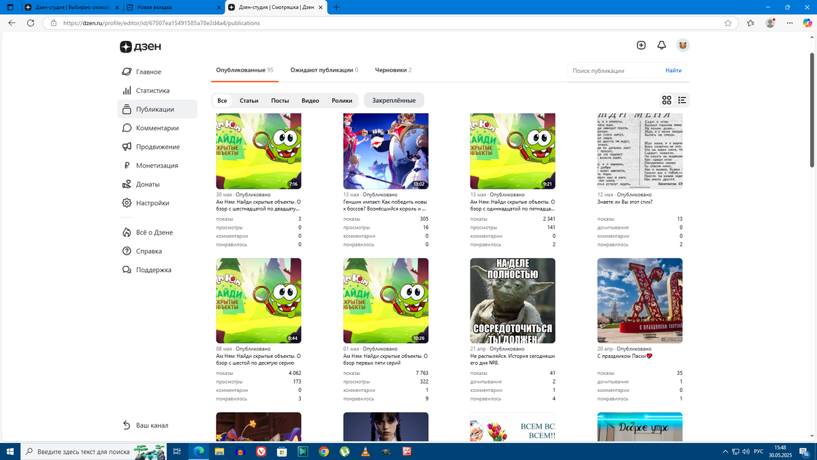Open Продвижение in the sidebar
Screen dimensions: 817x460
click(x=157, y=147)
